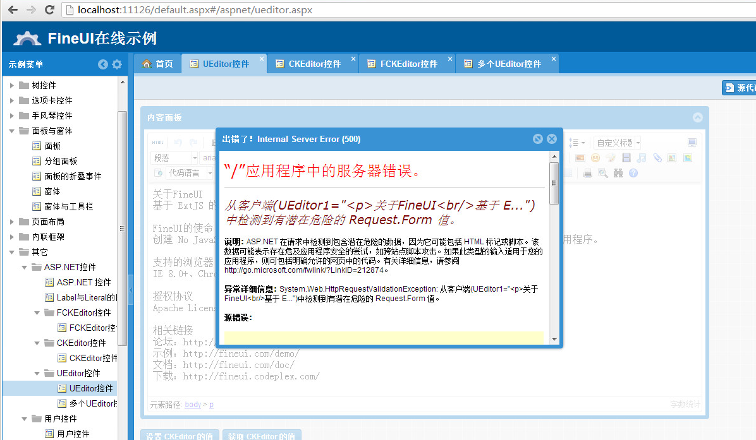The height and width of the screenshot is (440, 756).
Task: Go back with the browser back arrow
Action: pyautogui.click(x=13, y=9)
